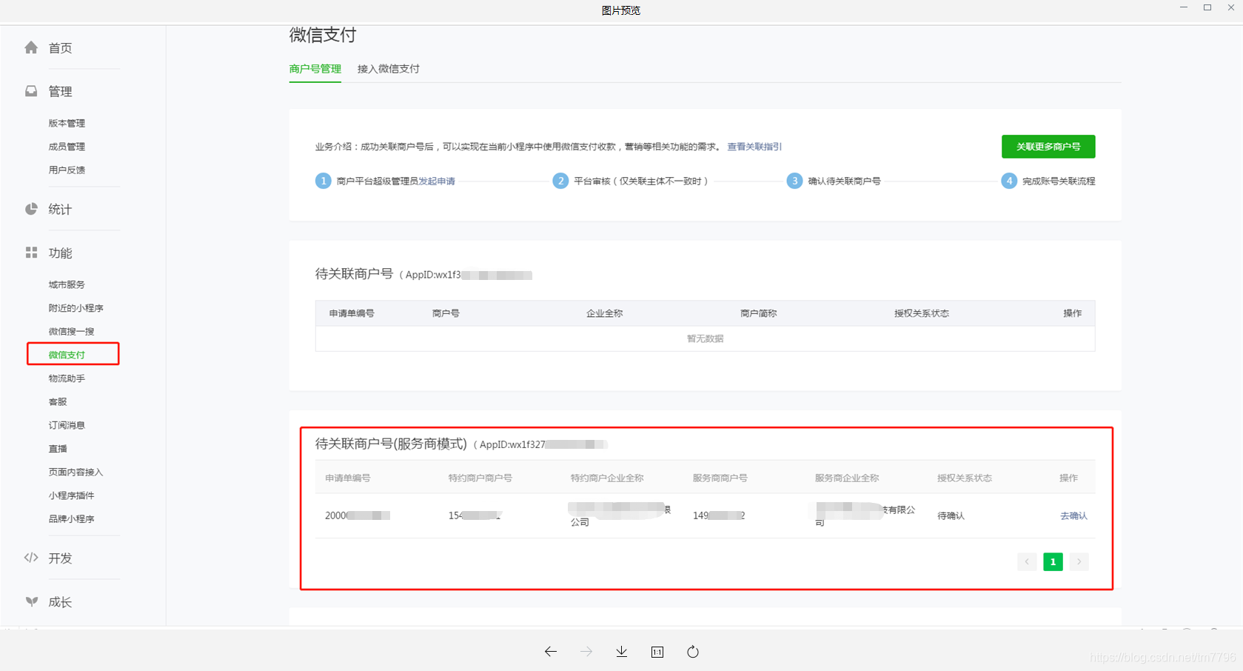Click the back arrow in preview toolbar

550,652
